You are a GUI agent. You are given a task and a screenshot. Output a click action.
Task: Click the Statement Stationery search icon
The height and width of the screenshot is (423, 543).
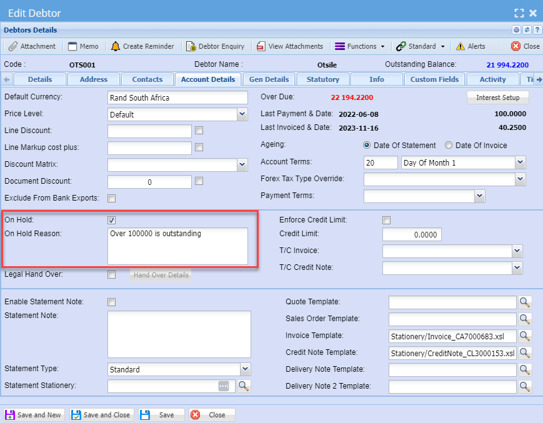click(x=244, y=386)
